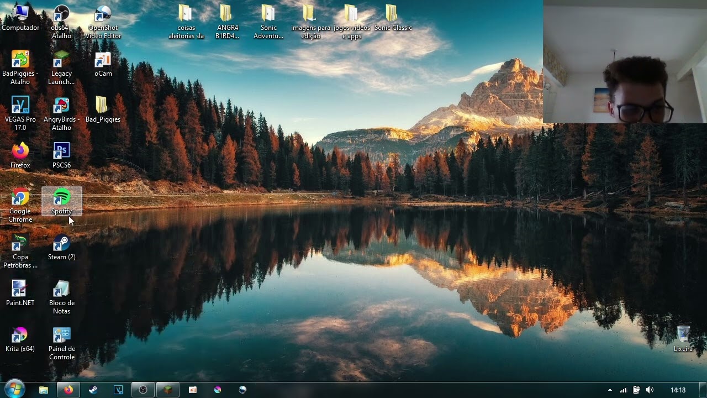This screenshot has height=398, width=707.
Task: Select the AngryBirds Atalho shortcut
Action: [x=61, y=114]
